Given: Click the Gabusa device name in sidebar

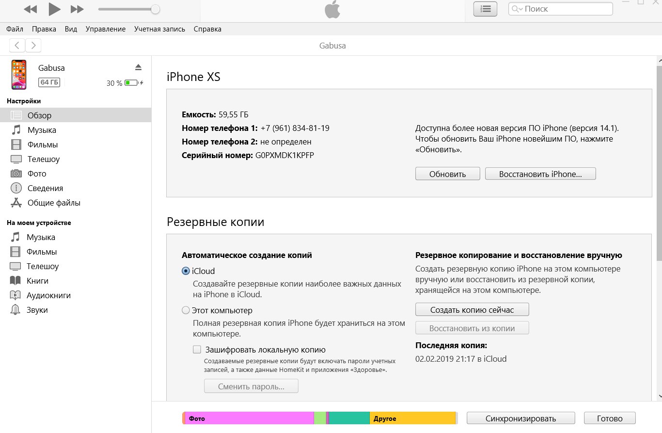Looking at the screenshot, I should coord(51,68).
